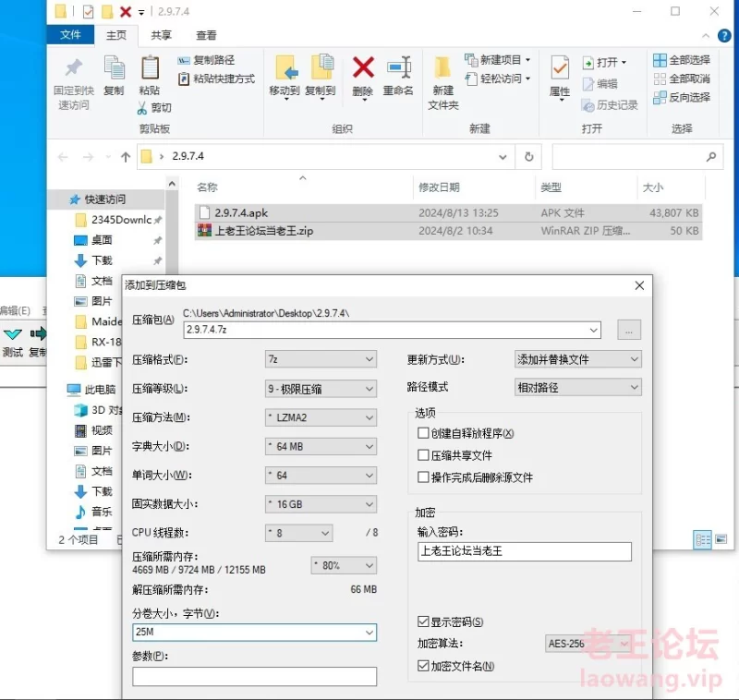739x700 pixels.
Task: Click the Parameters (参数) input field
Action: (x=255, y=676)
